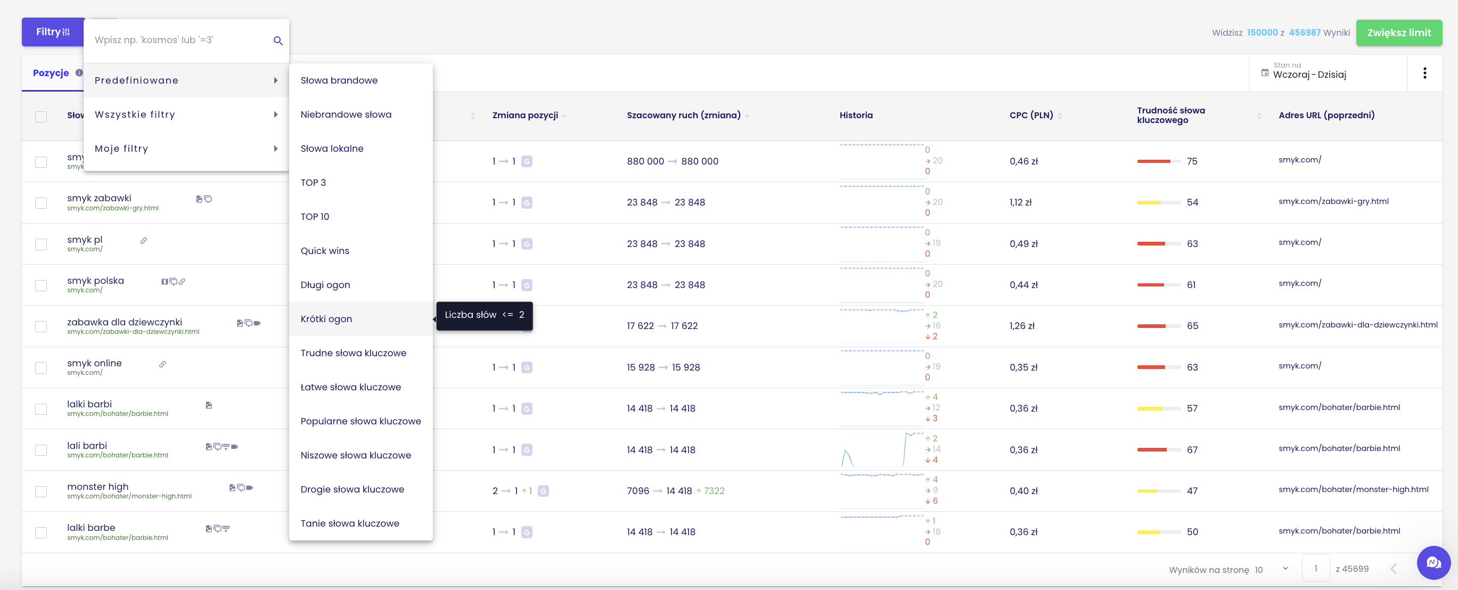The height and width of the screenshot is (590, 1458).
Task: Click SERP feature icons next to zabawka dla dziewczynki
Action: click(x=249, y=323)
